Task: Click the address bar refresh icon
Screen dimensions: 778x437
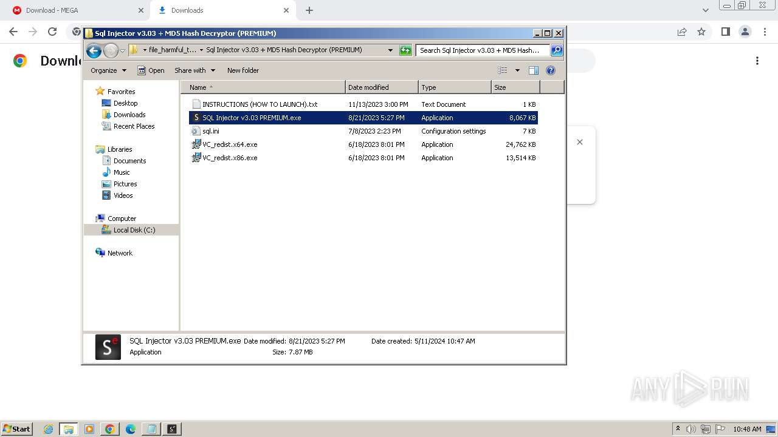Action: [405, 50]
